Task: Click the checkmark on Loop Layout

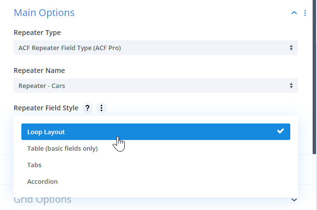Action: 280,131
